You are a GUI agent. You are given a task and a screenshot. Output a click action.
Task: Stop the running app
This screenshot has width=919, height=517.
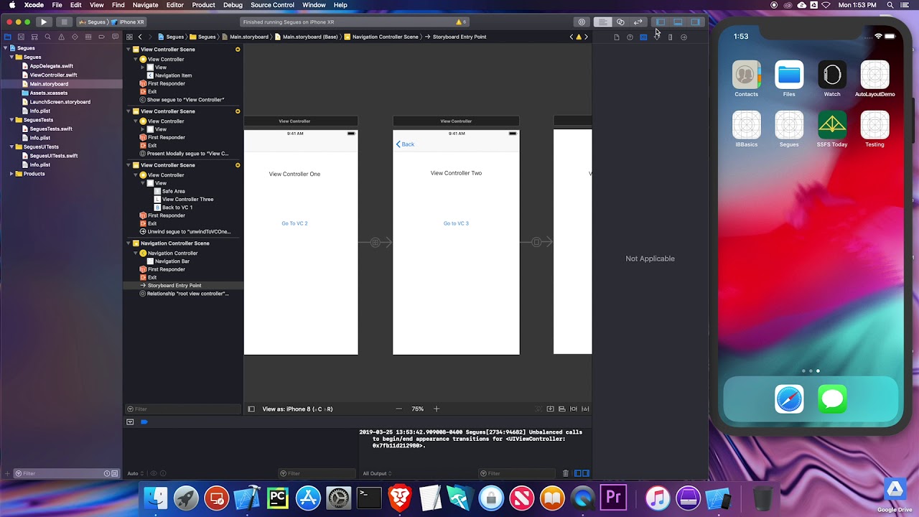click(x=64, y=22)
